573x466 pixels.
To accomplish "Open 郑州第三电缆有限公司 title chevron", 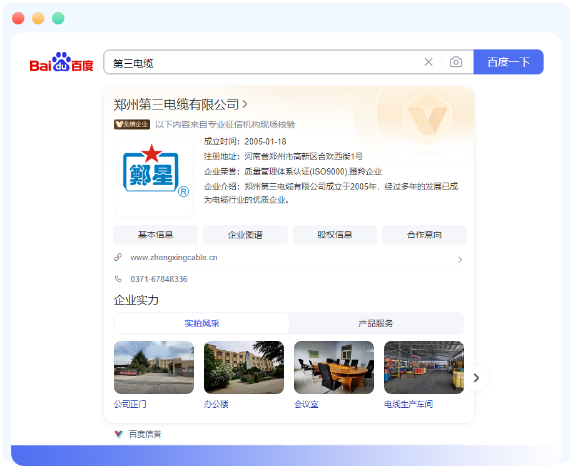I will [x=245, y=104].
